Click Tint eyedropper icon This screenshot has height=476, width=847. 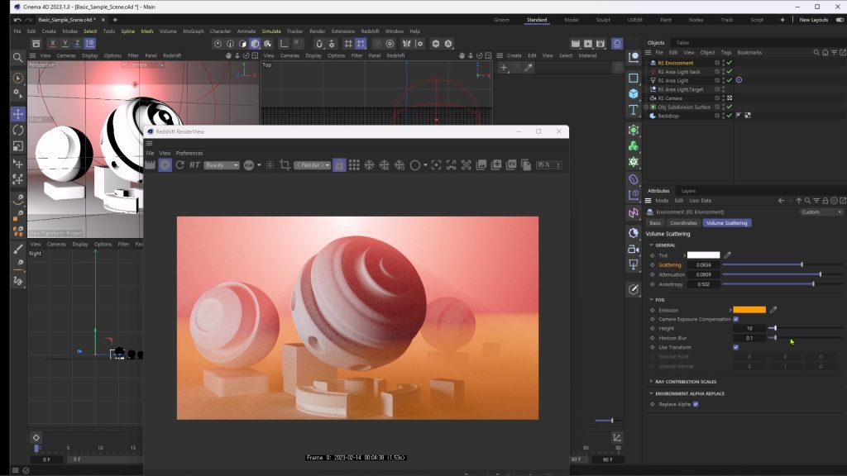(728, 255)
